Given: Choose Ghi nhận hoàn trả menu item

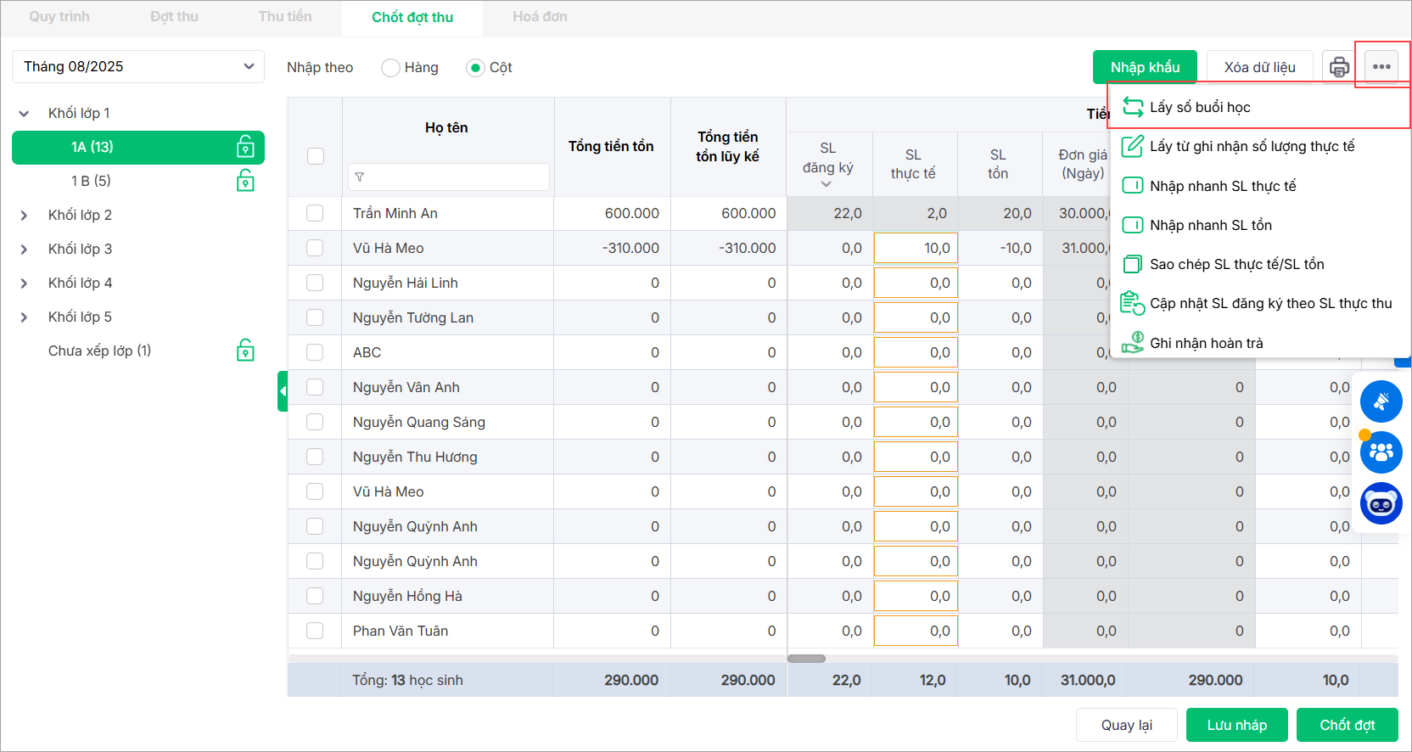Looking at the screenshot, I should 1206,343.
